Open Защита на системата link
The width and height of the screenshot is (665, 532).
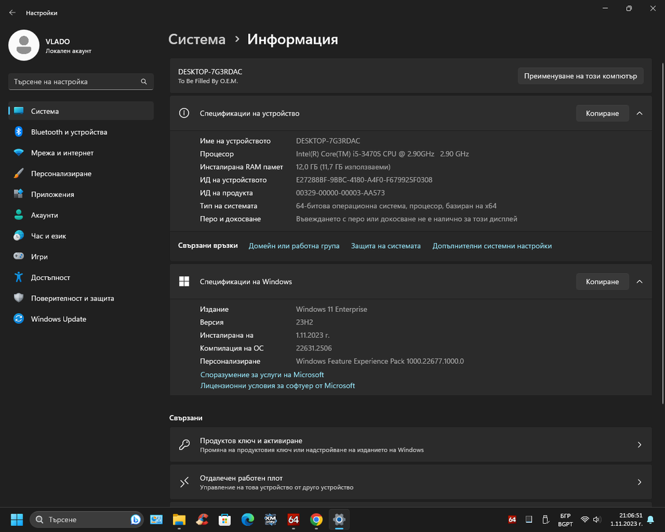[386, 245]
